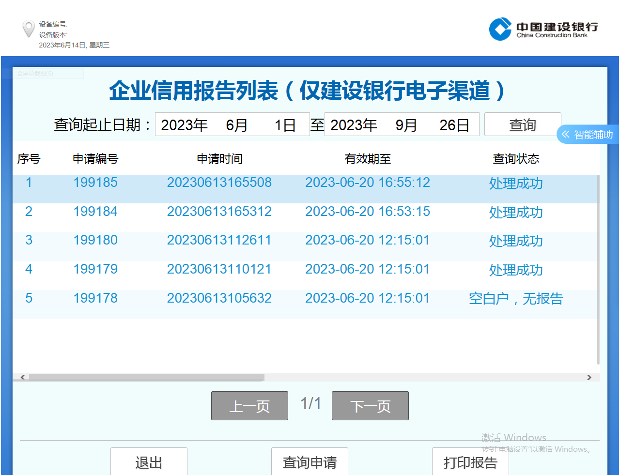Viewport: 620px width, 475px height.
Task: Click application time 20230613112611
Action: (x=219, y=240)
